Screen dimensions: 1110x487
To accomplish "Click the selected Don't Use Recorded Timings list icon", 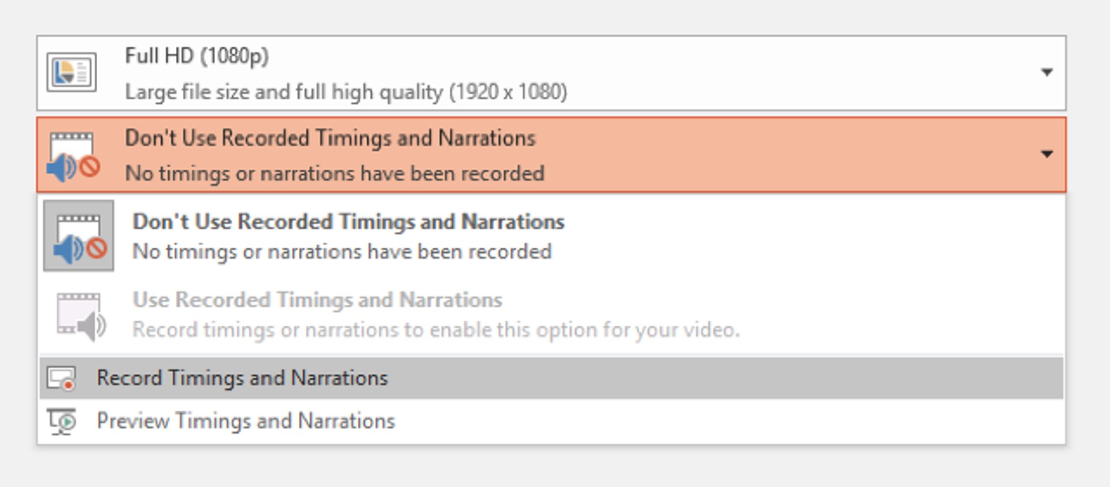I will (79, 236).
